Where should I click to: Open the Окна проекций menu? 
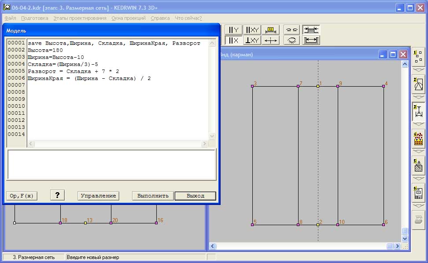[129, 18]
